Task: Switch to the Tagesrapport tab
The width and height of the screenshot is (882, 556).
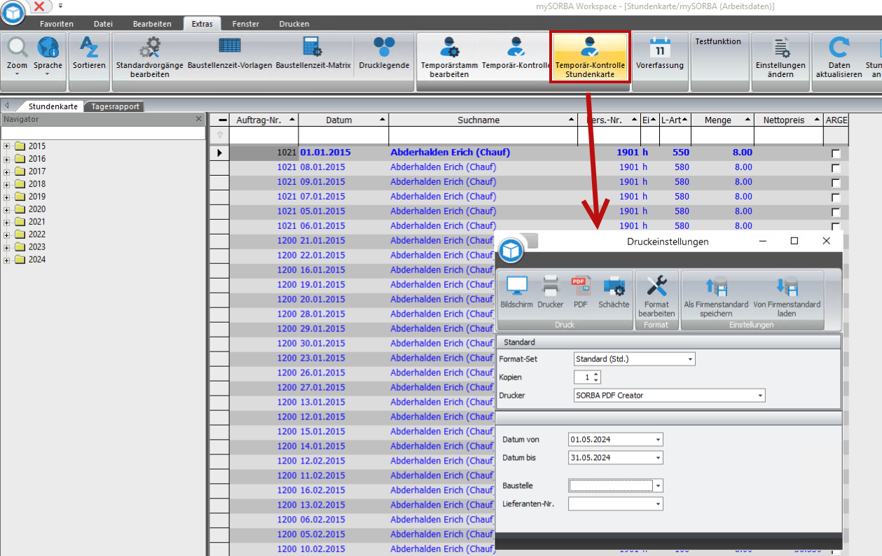Action: pyautogui.click(x=116, y=106)
